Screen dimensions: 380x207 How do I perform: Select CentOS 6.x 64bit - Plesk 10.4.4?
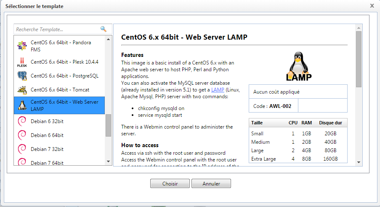pos(64,62)
